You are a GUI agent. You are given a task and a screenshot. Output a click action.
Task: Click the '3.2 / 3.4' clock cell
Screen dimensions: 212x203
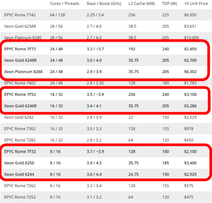click(94, 186)
